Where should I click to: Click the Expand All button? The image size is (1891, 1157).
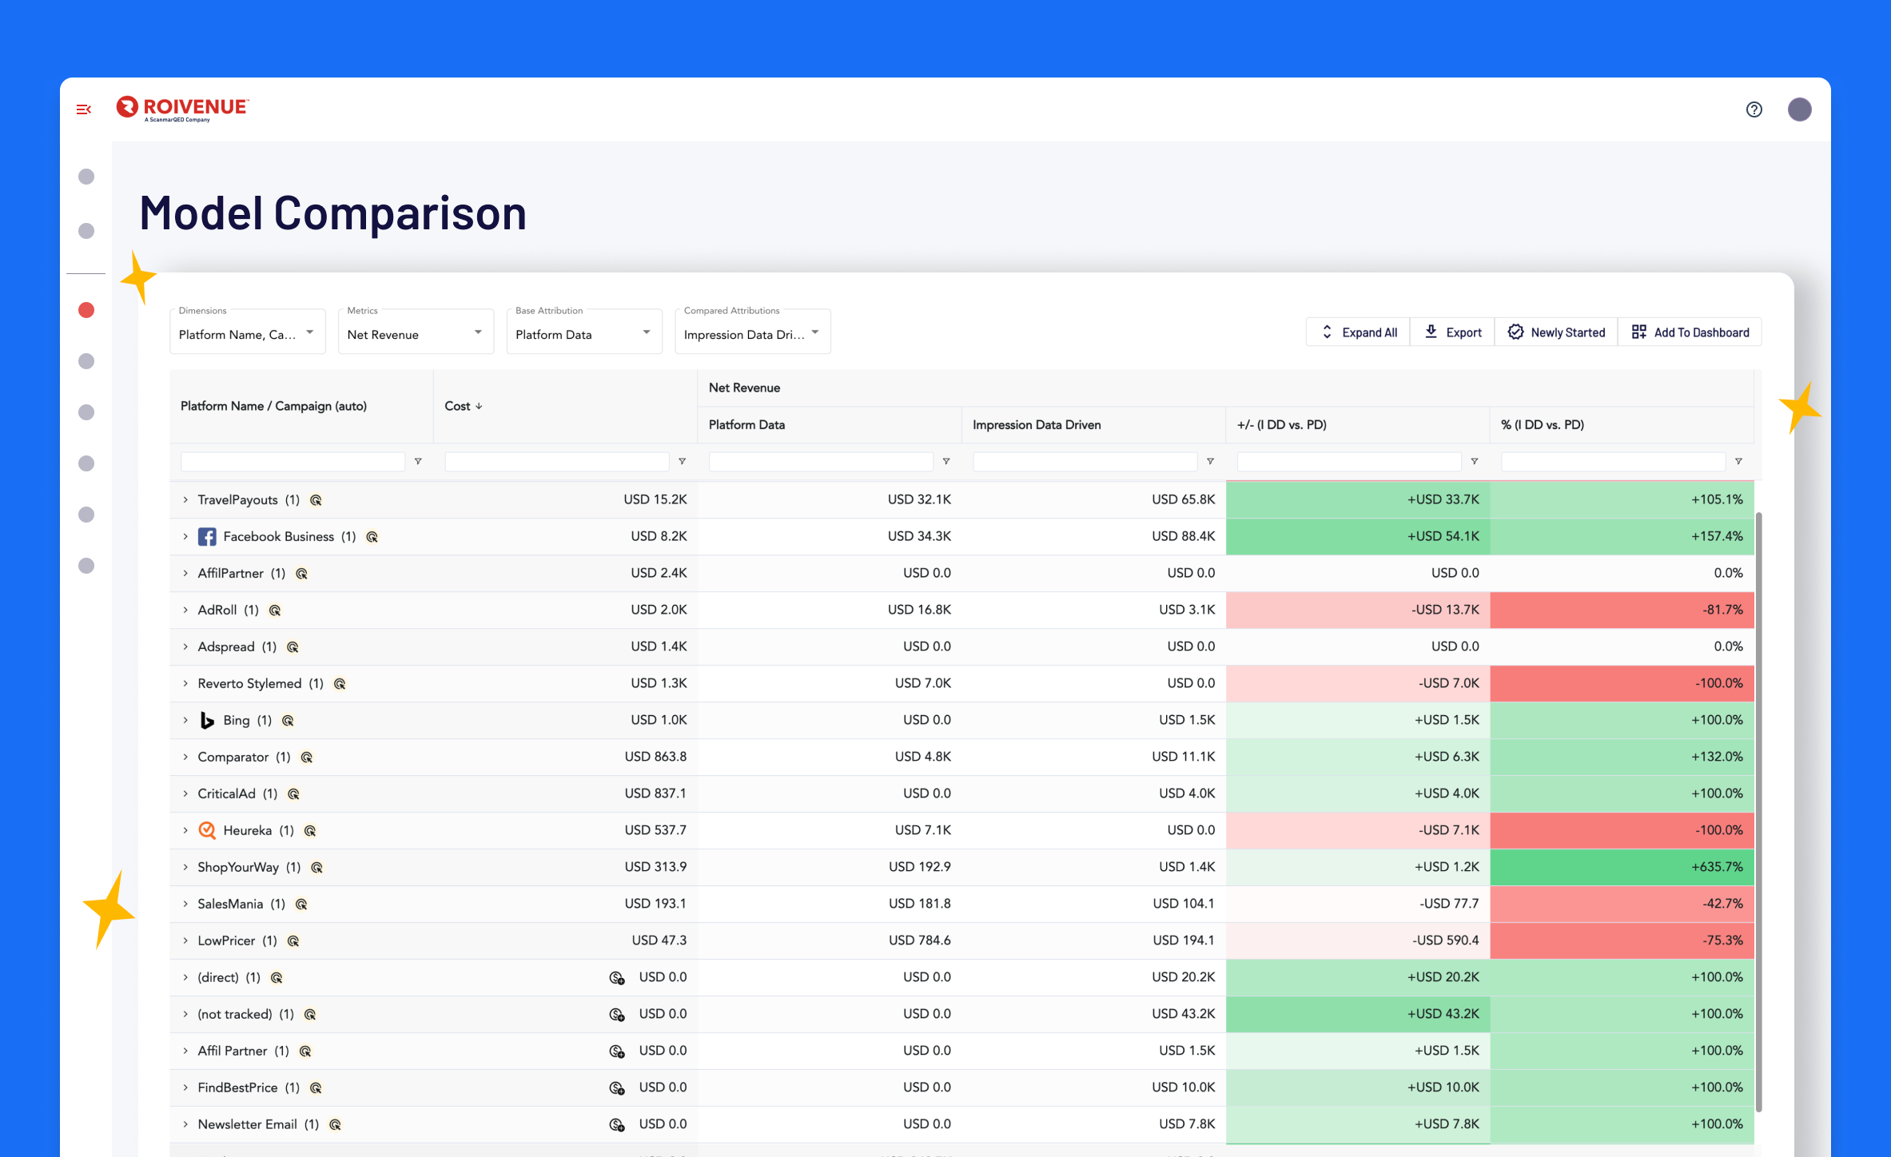click(x=1359, y=332)
